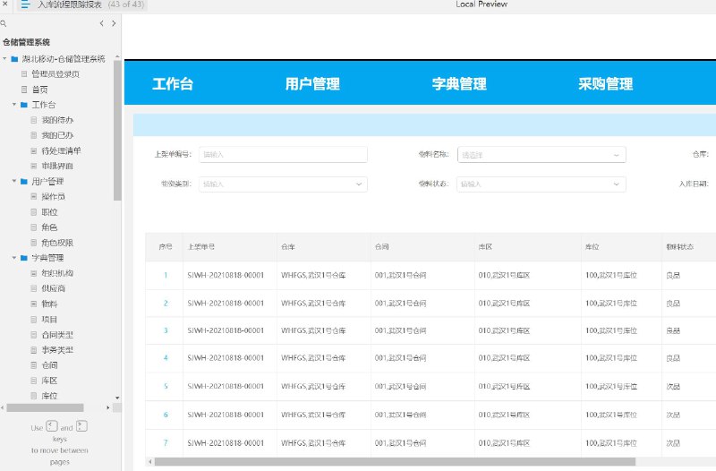Click the main table horizontal scrollbar thumb
Viewport: 716px width, 471px height.
tap(395, 462)
